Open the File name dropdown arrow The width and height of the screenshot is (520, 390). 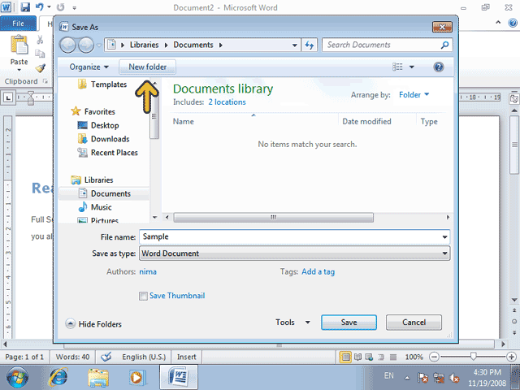(444, 237)
